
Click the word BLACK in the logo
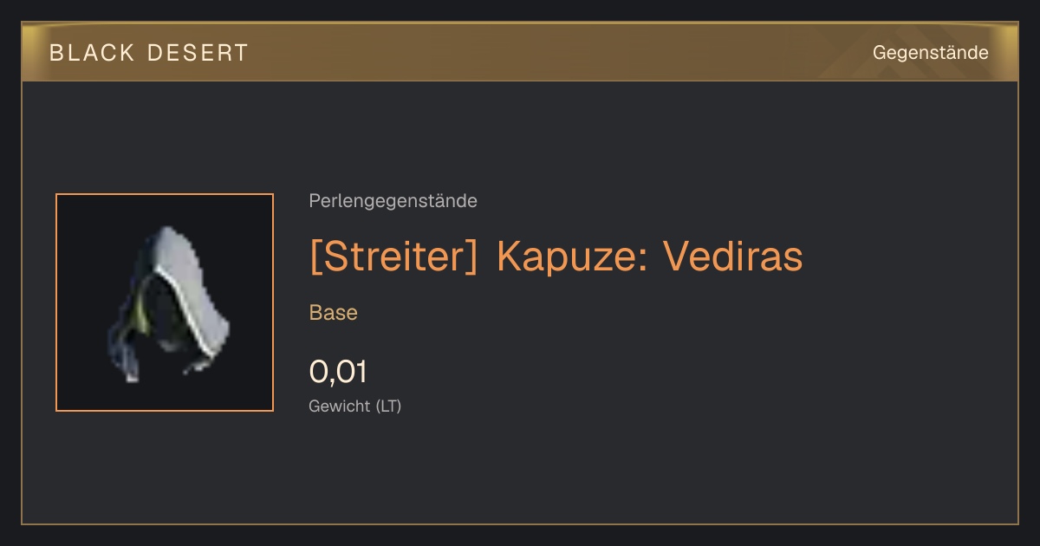click(92, 53)
